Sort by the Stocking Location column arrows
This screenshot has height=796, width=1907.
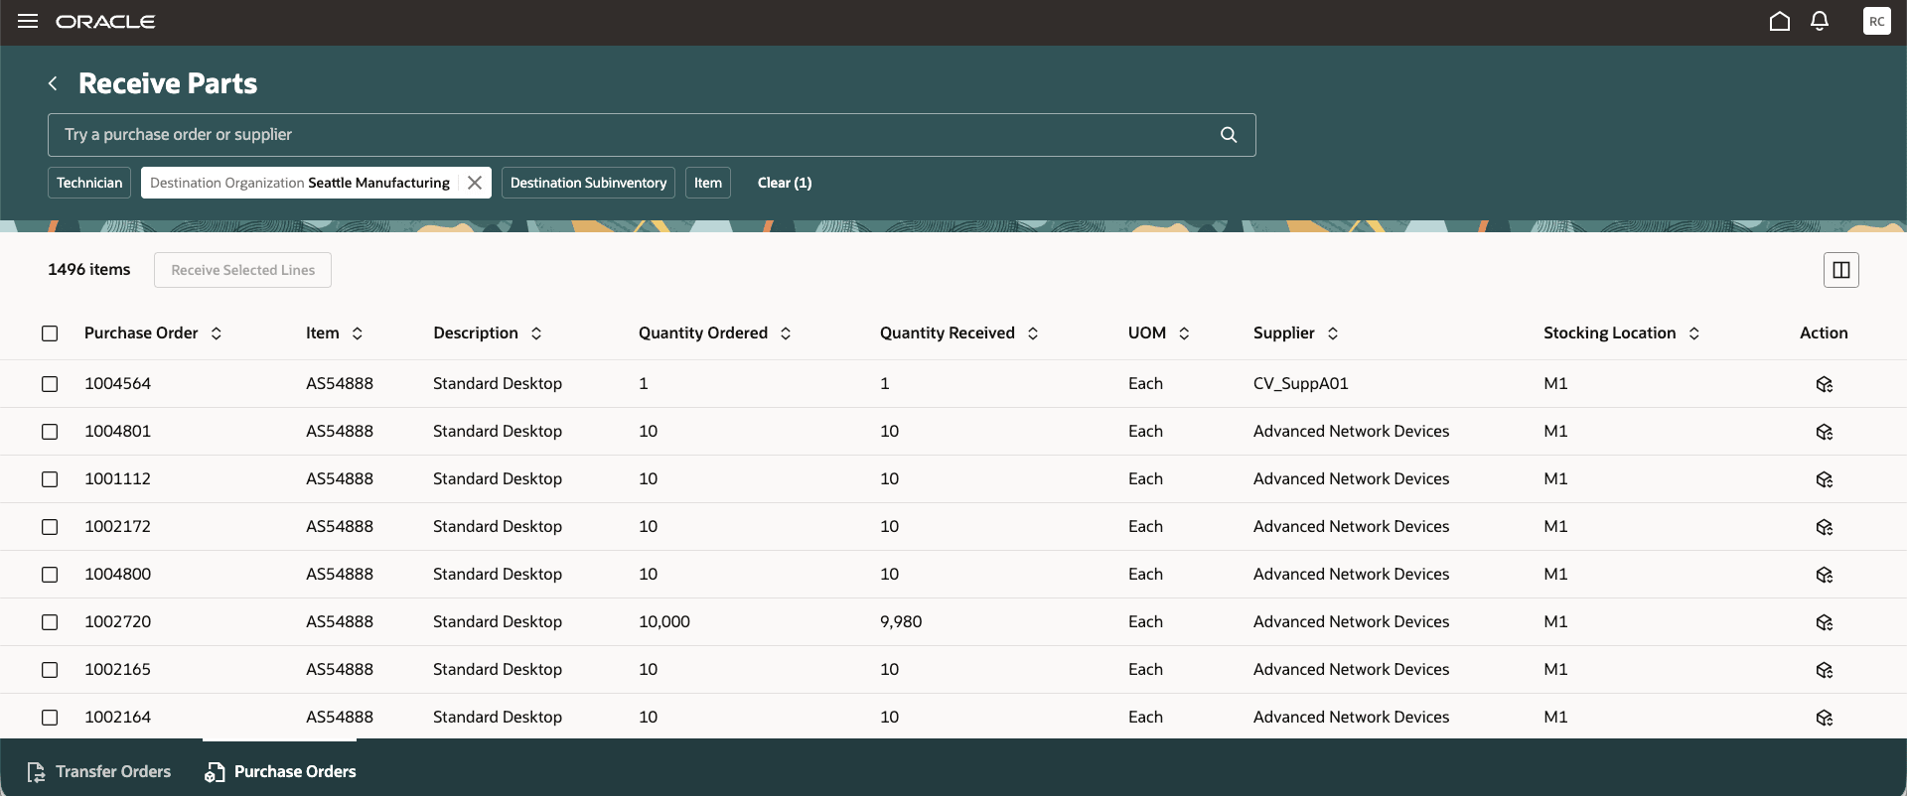(1694, 333)
